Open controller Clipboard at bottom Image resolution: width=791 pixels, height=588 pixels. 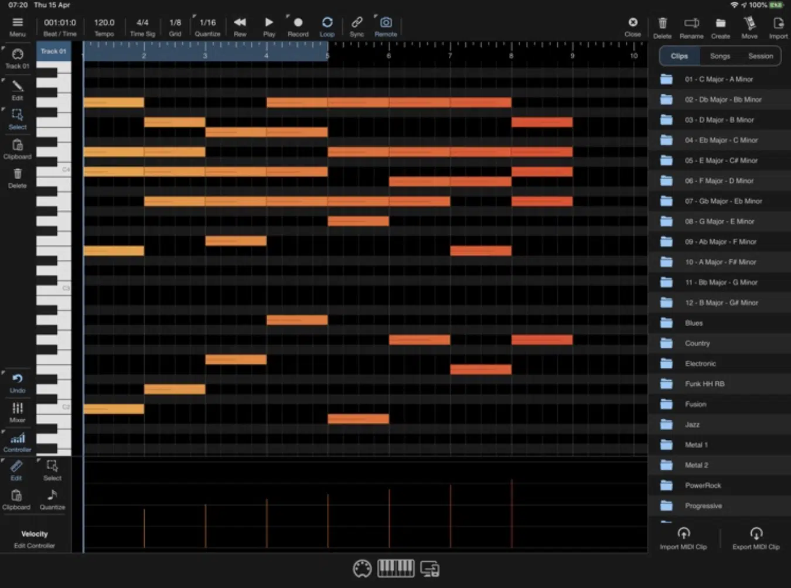pyautogui.click(x=16, y=500)
